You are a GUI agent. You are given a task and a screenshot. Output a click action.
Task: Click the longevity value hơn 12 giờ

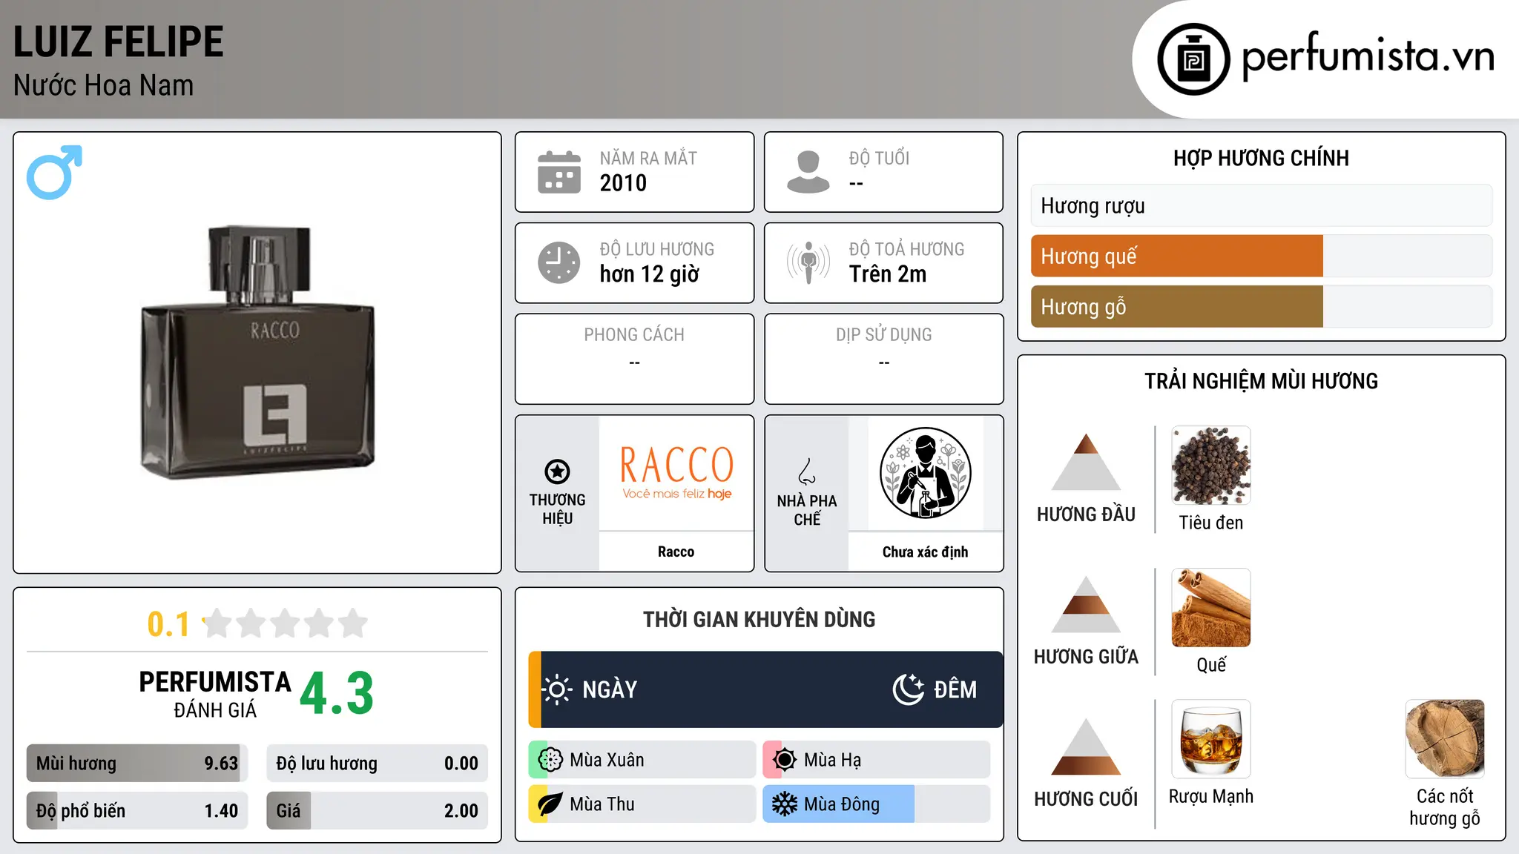pyautogui.click(x=650, y=274)
